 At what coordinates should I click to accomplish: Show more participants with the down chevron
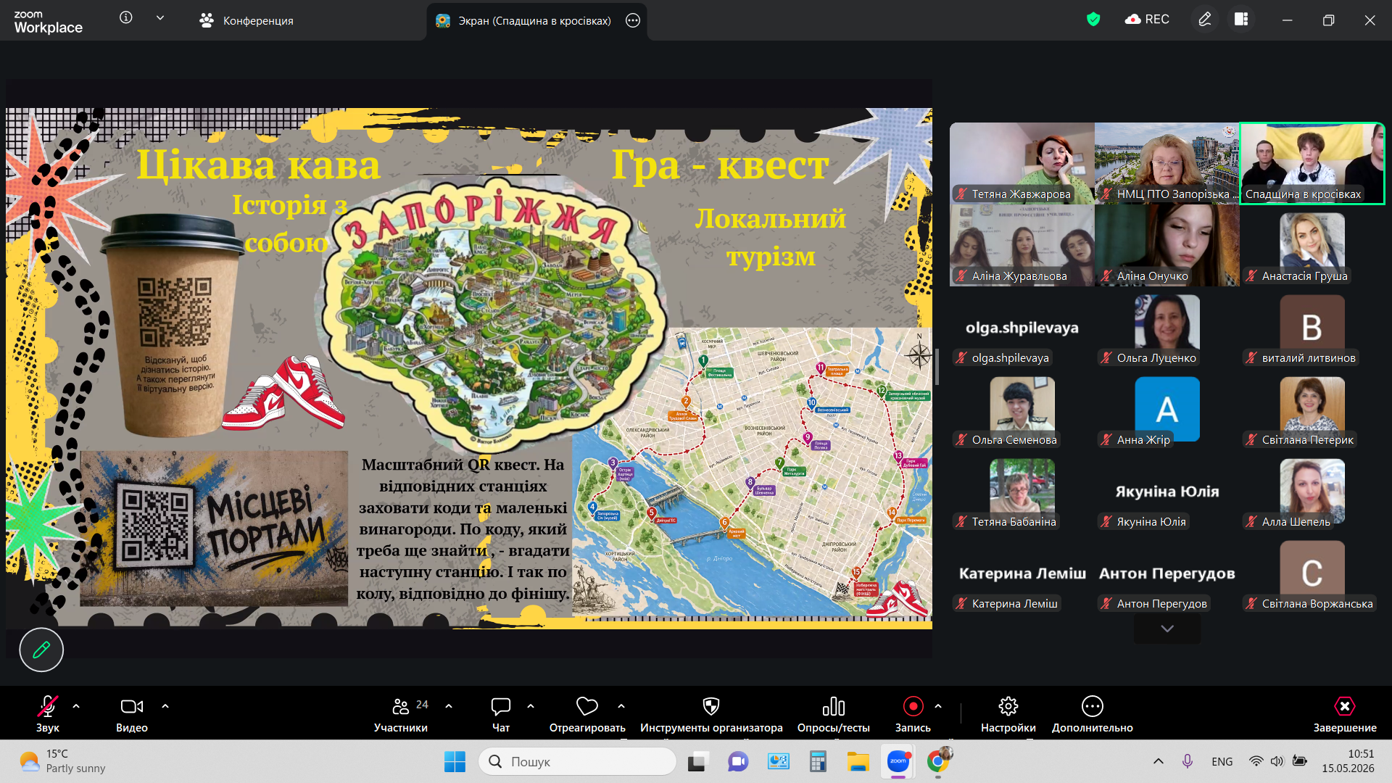tap(1167, 629)
